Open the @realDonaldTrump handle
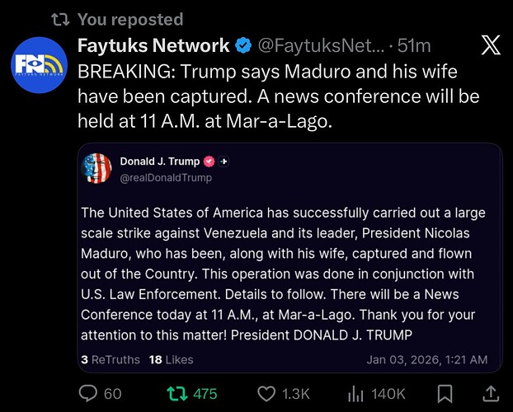 click(166, 177)
